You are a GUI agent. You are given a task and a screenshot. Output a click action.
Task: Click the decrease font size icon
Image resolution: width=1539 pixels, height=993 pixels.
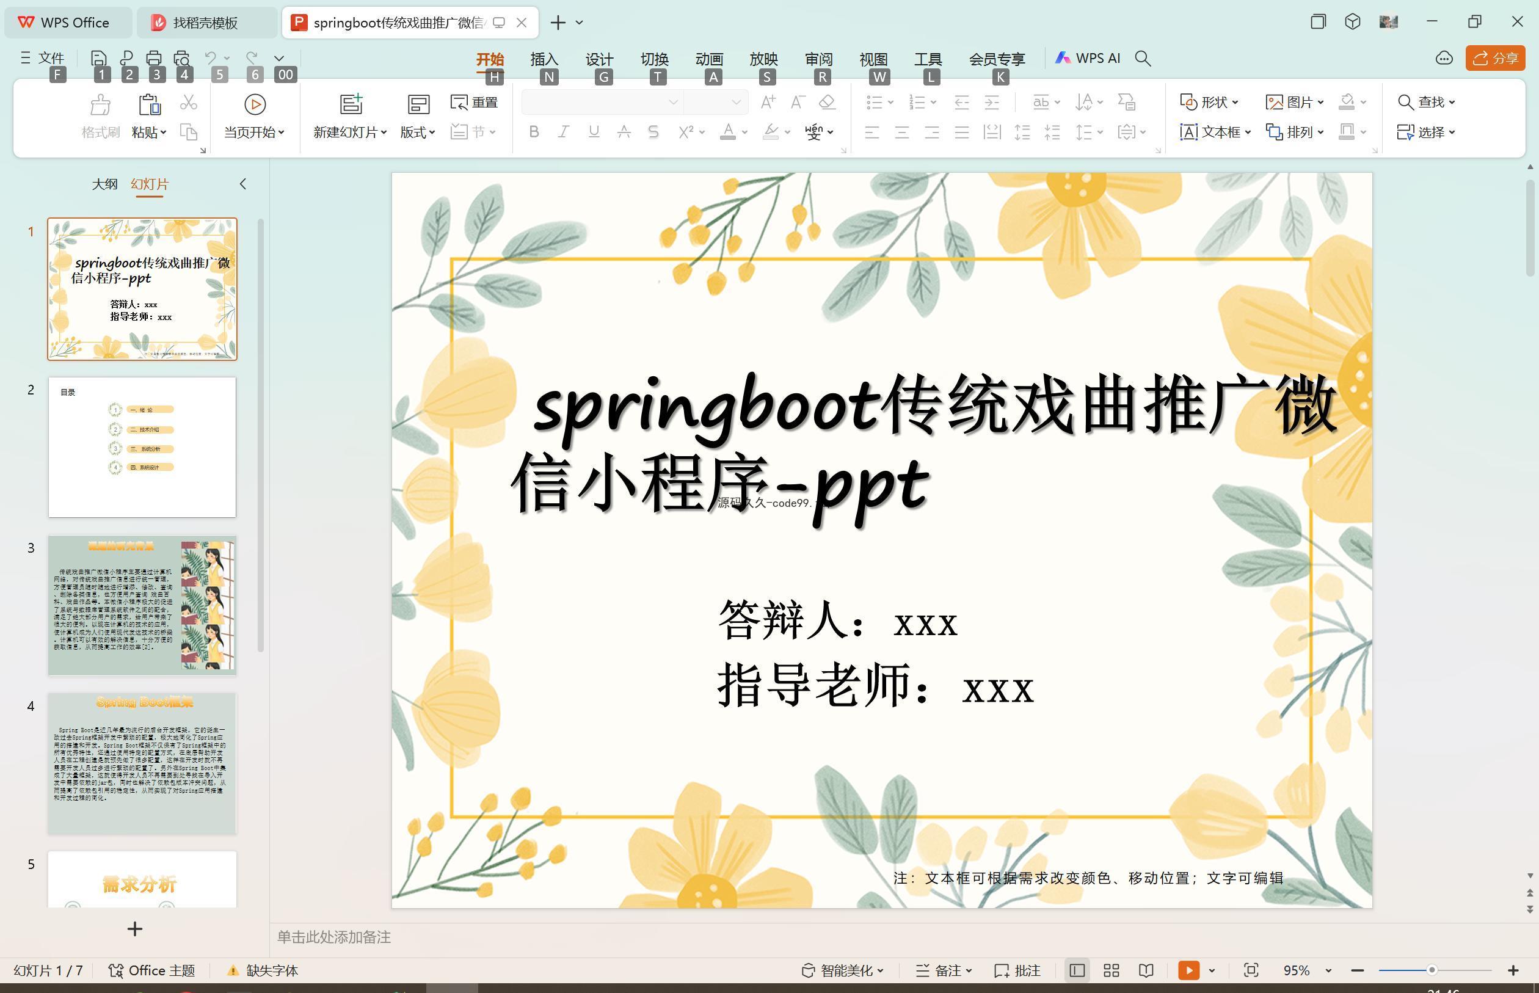[798, 102]
